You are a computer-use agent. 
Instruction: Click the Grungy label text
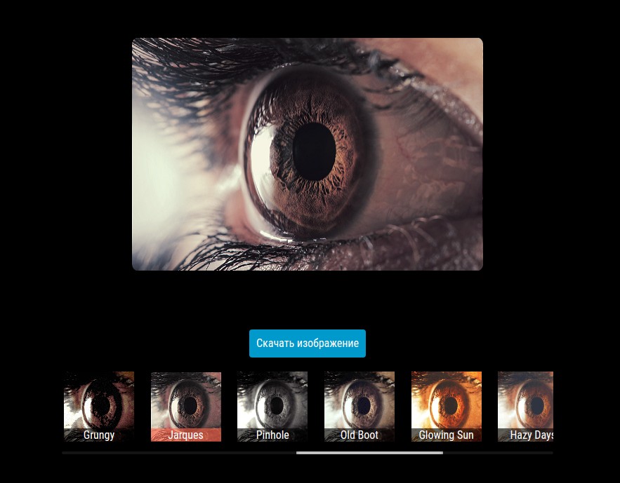pos(98,435)
